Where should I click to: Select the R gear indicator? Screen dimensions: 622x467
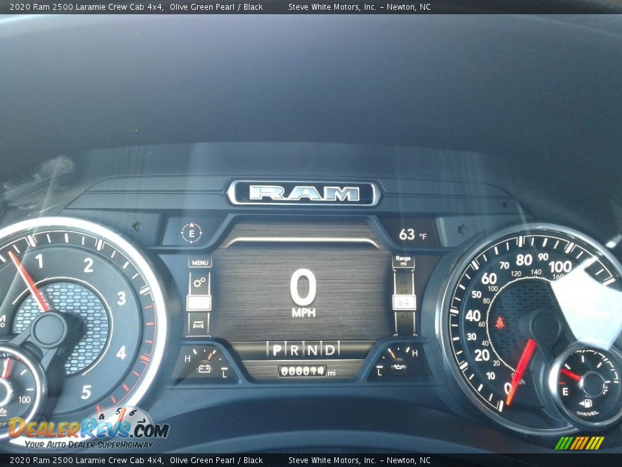[x=295, y=350]
